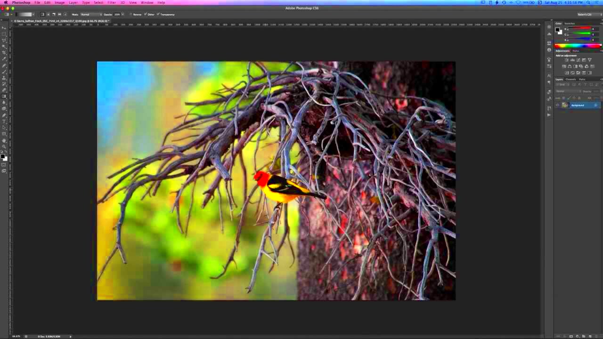Viewport: 603px width, 339px height.
Task: Pick a color from spectrum ramp
Action: [x=578, y=46]
